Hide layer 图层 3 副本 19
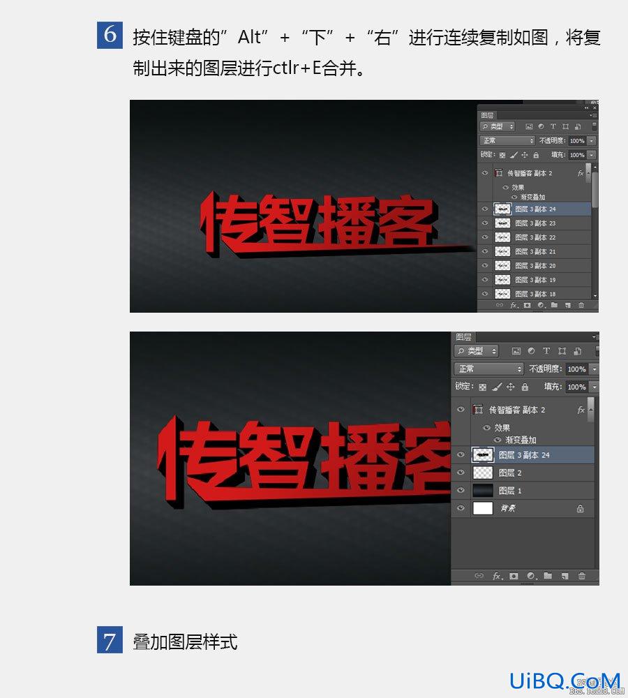The width and height of the screenshot is (628, 698). coord(485,280)
